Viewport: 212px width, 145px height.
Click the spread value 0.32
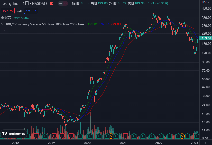[19, 11]
